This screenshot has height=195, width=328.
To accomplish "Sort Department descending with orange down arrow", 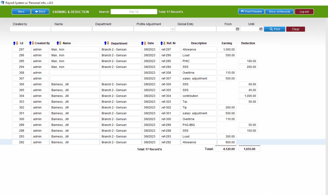I will coord(108,43).
